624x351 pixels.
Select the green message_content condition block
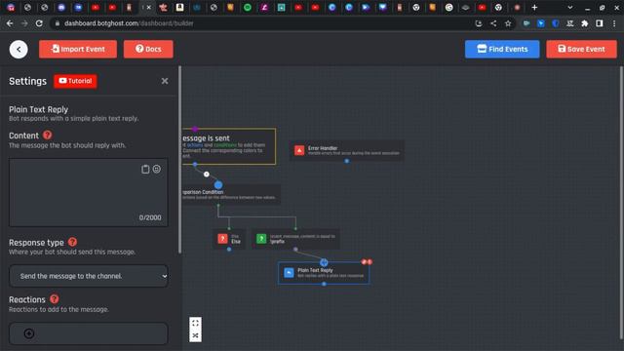pos(295,239)
